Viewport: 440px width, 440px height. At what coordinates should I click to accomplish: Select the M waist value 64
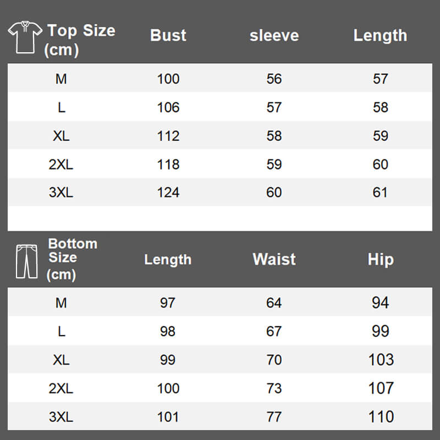274,302
